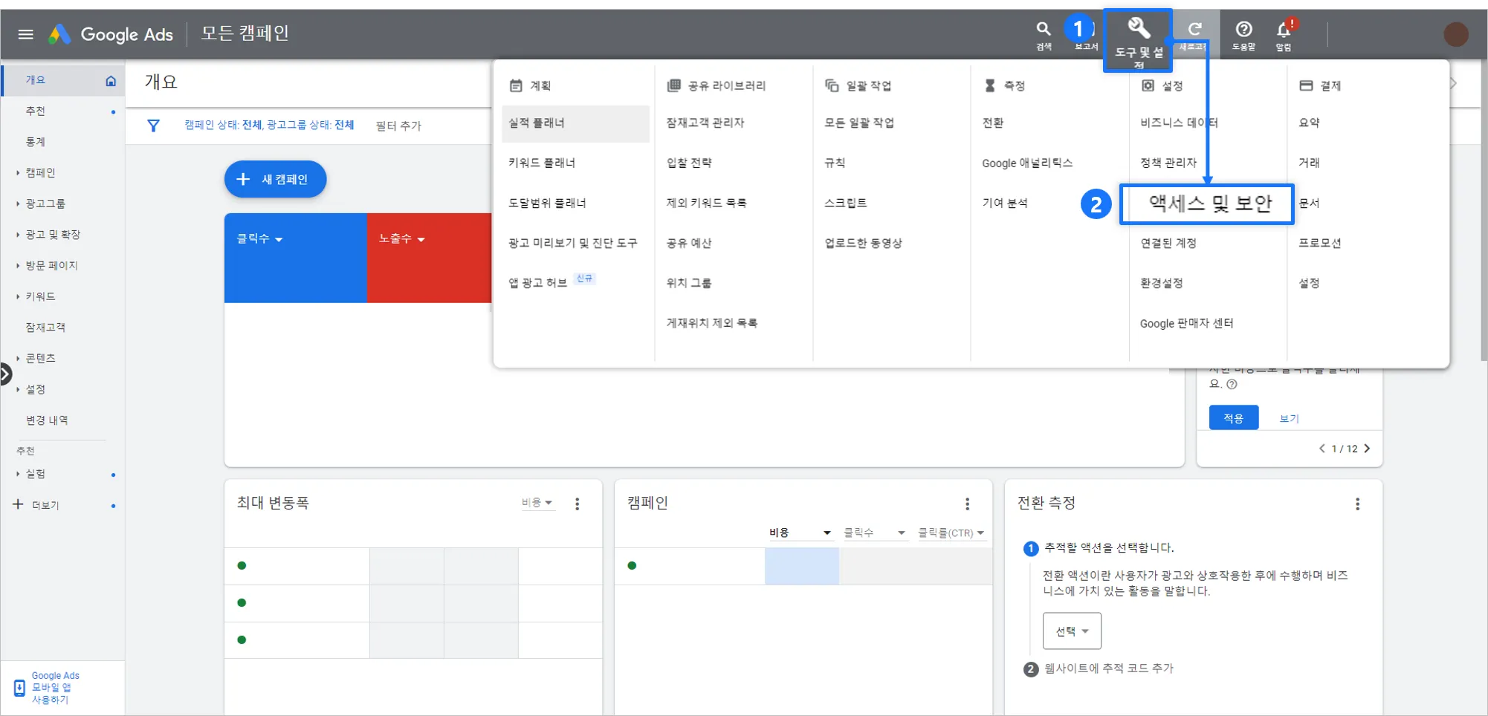
Task: Click the Google Ads 모바일 앱 사용하기 link
Action: [56, 688]
